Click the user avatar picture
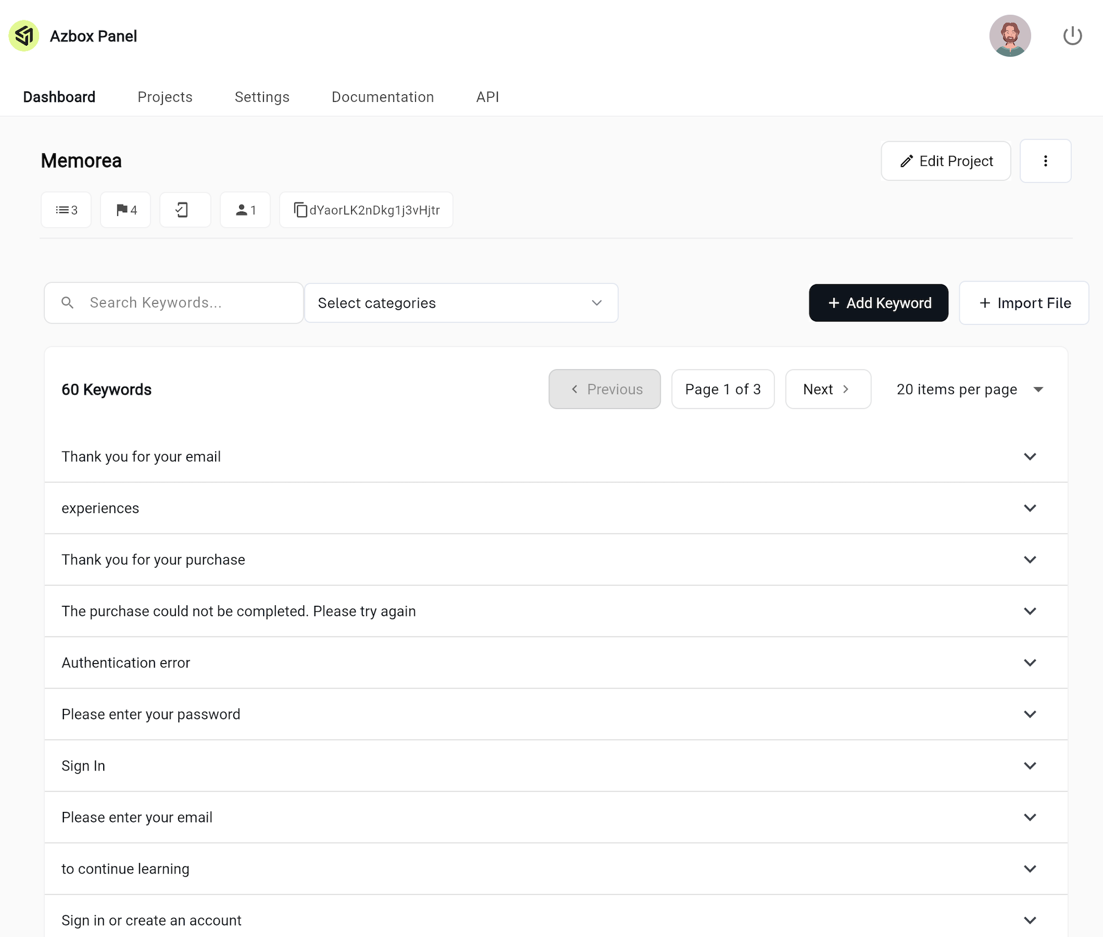Viewport: 1103px width, 937px height. pos(1010,35)
